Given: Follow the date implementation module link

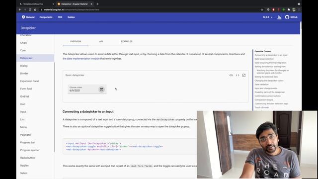Looking at the screenshot, I should click(x=81, y=59).
